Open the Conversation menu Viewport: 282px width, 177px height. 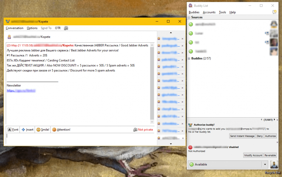[14, 28]
